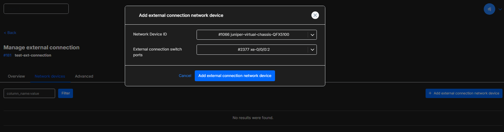Open the Network Device ID dropdown arrow
The image size is (504, 132).
(x=312, y=35)
